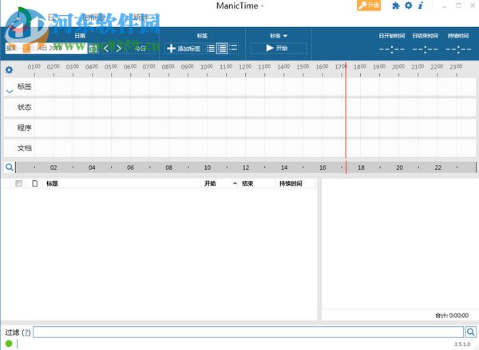Select the highlighted middle list view icon
The image size is (479, 350).
pyautogui.click(x=222, y=48)
